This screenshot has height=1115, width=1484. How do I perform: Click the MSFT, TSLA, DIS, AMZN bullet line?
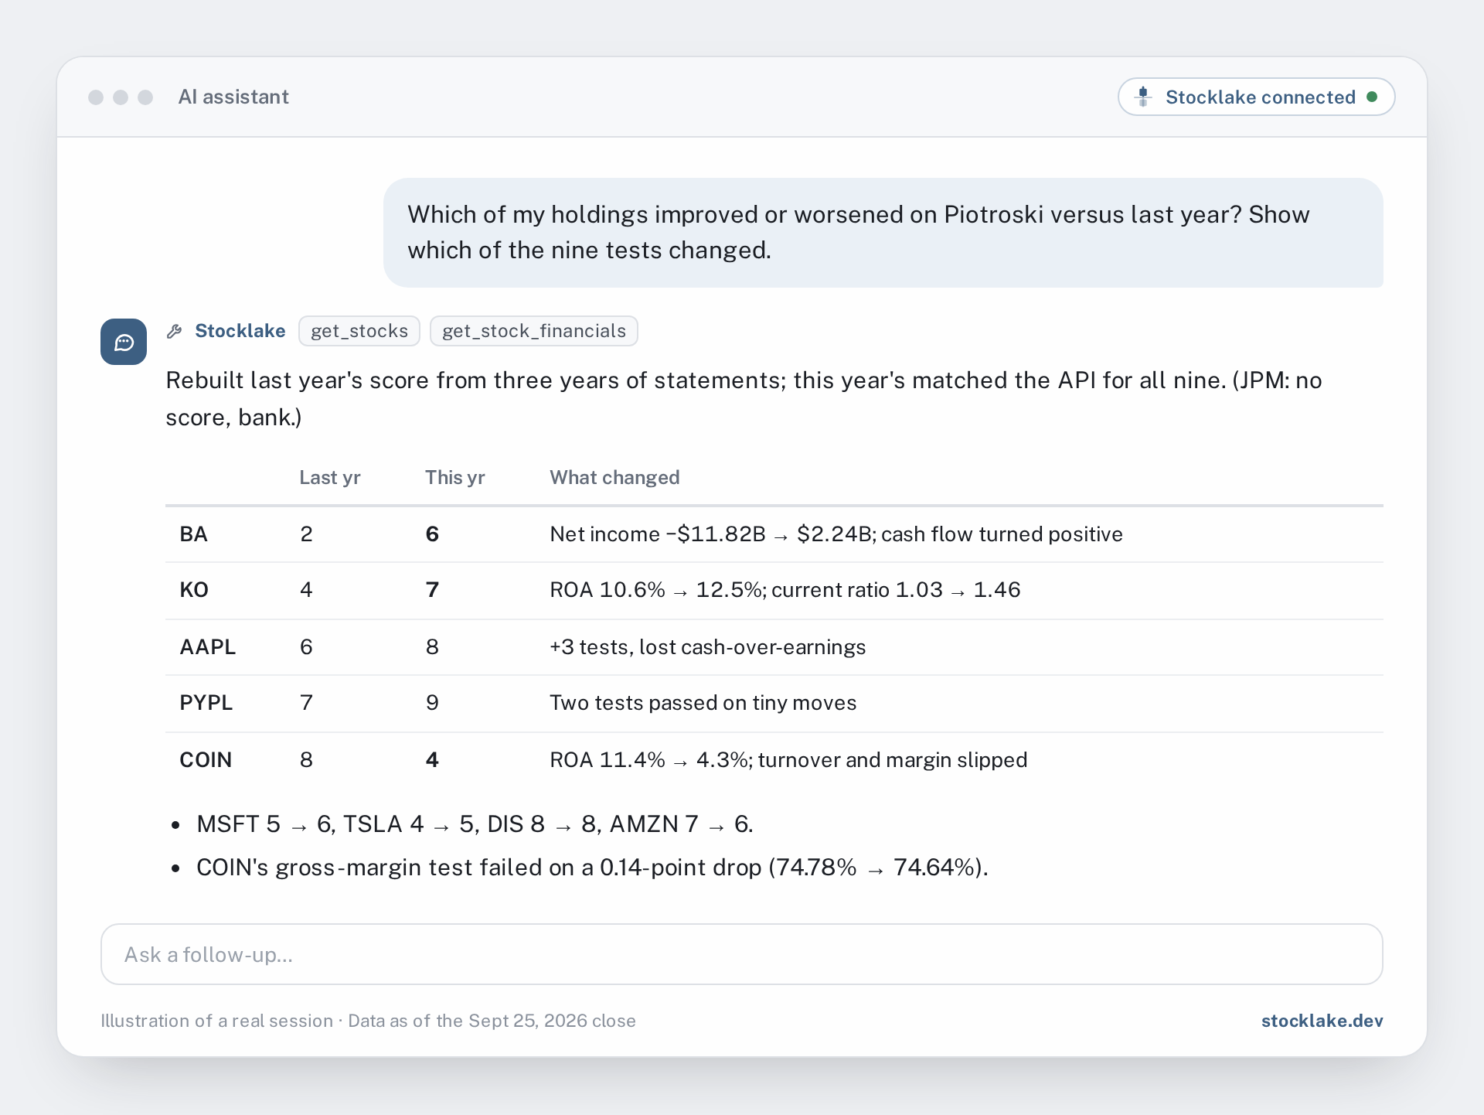pyautogui.click(x=475, y=824)
